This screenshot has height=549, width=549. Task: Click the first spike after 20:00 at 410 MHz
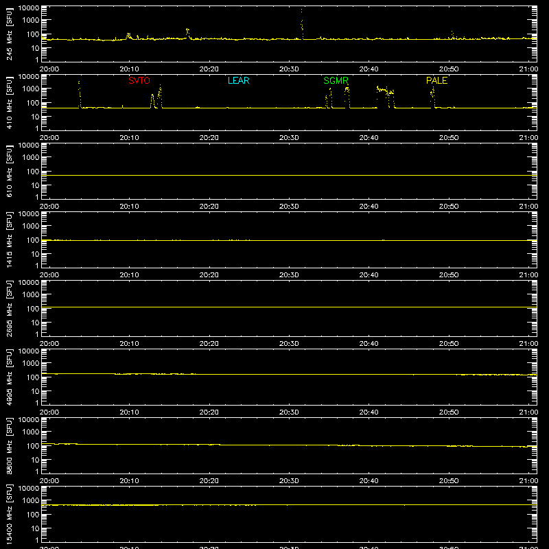80,94
